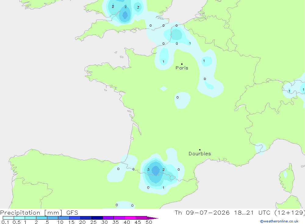
Task: Click the Dourbies location label
Action: pos(200,154)
